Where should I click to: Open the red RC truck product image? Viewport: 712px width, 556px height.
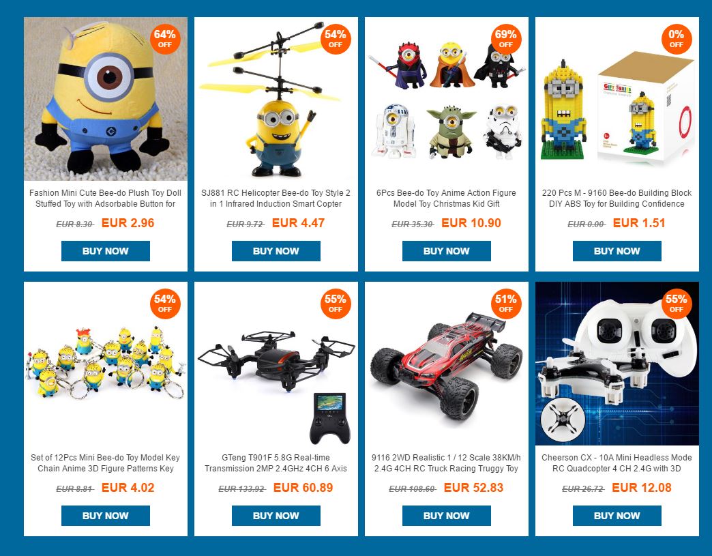coord(446,364)
